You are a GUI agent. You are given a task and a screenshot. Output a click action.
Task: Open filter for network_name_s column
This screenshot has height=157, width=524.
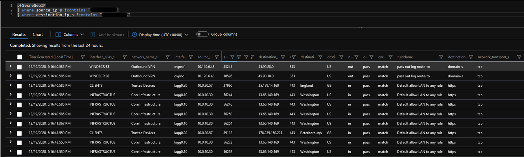167,57
